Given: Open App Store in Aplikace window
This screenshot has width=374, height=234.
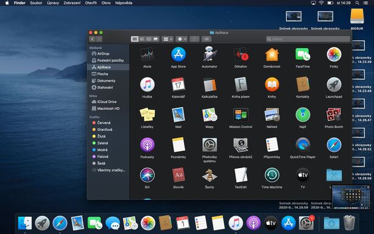Looking at the screenshot, I should tap(178, 55).
